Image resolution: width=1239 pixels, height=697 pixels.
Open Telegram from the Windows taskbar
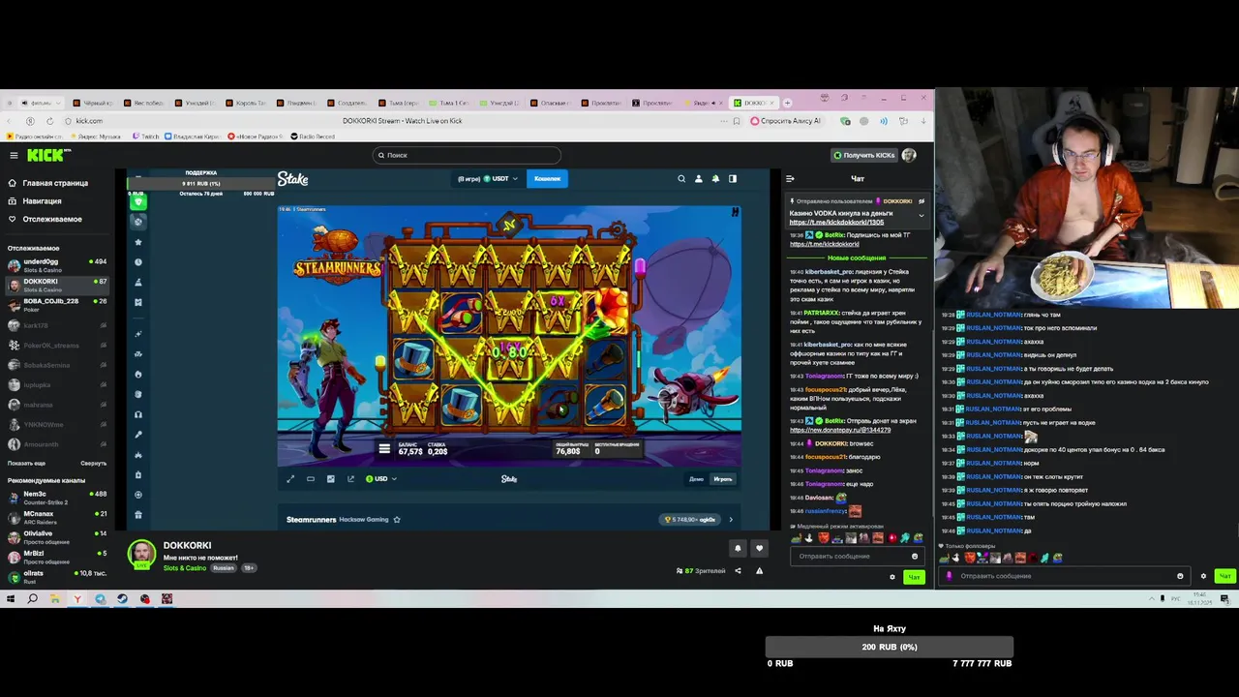pos(100,599)
